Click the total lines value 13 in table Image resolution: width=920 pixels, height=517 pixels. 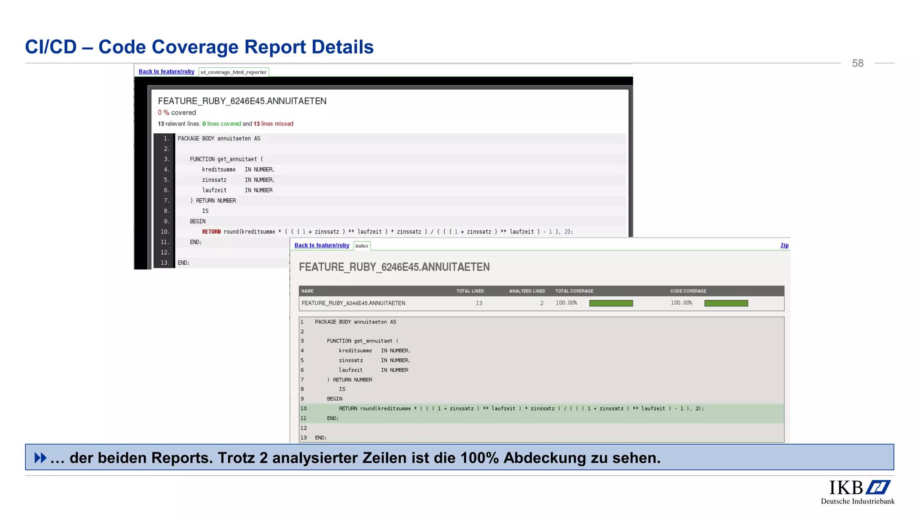tap(479, 303)
